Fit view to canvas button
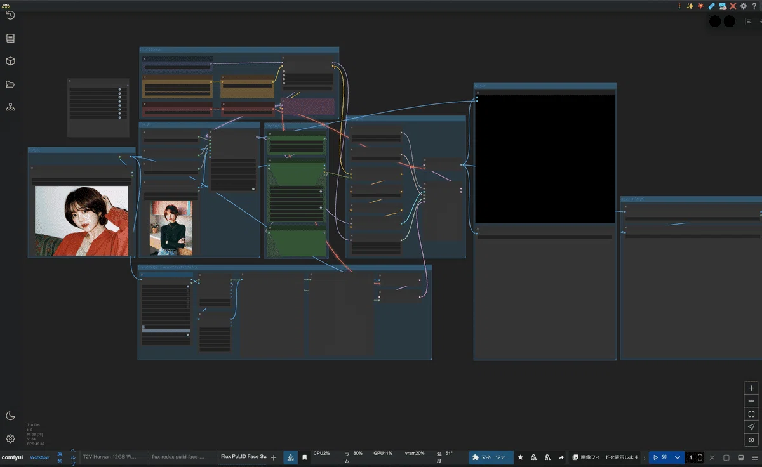Screen dimensions: 762x467 coord(751,414)
